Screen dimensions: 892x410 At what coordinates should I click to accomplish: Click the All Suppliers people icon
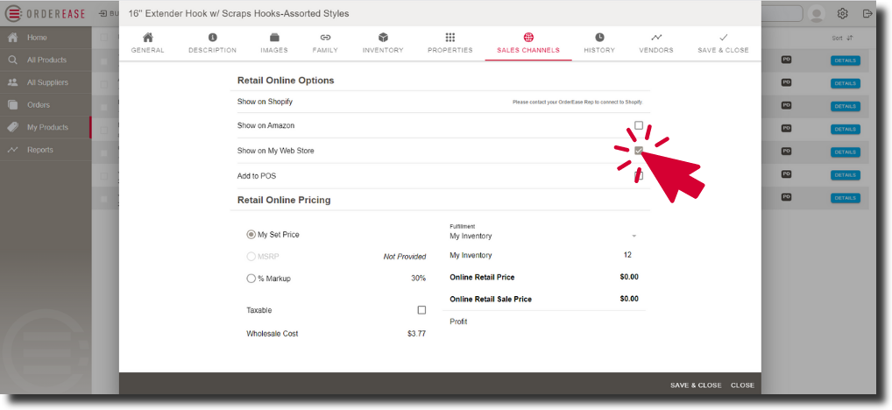pos(12,82)
